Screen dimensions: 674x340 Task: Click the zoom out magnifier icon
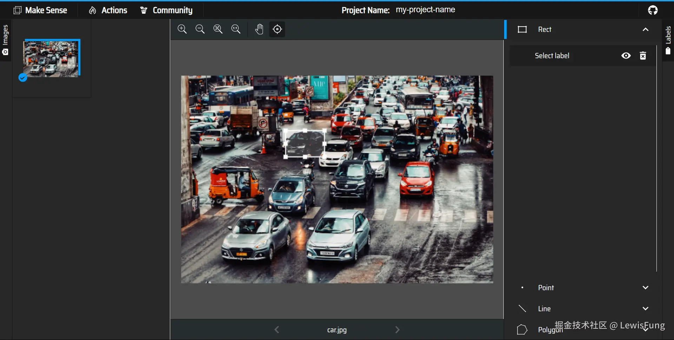click(200, 29)
